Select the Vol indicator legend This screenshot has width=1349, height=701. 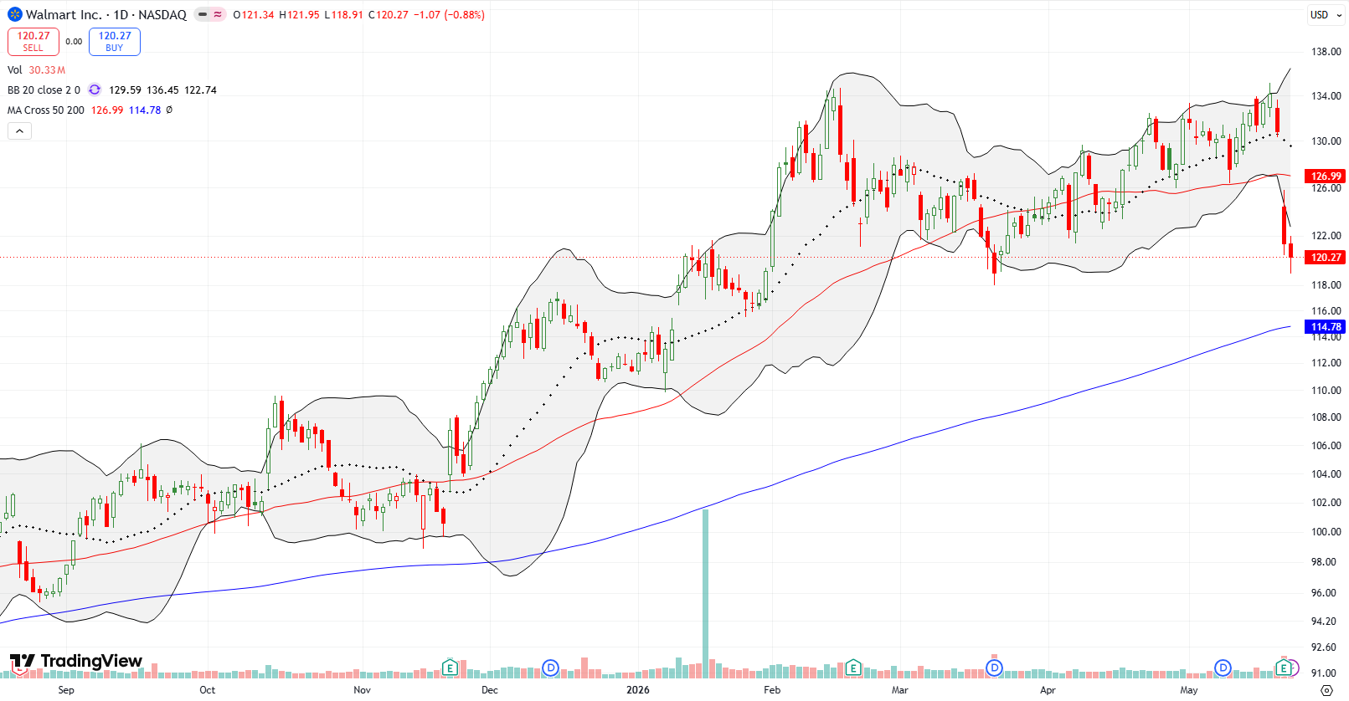click(x=15, y=70)
